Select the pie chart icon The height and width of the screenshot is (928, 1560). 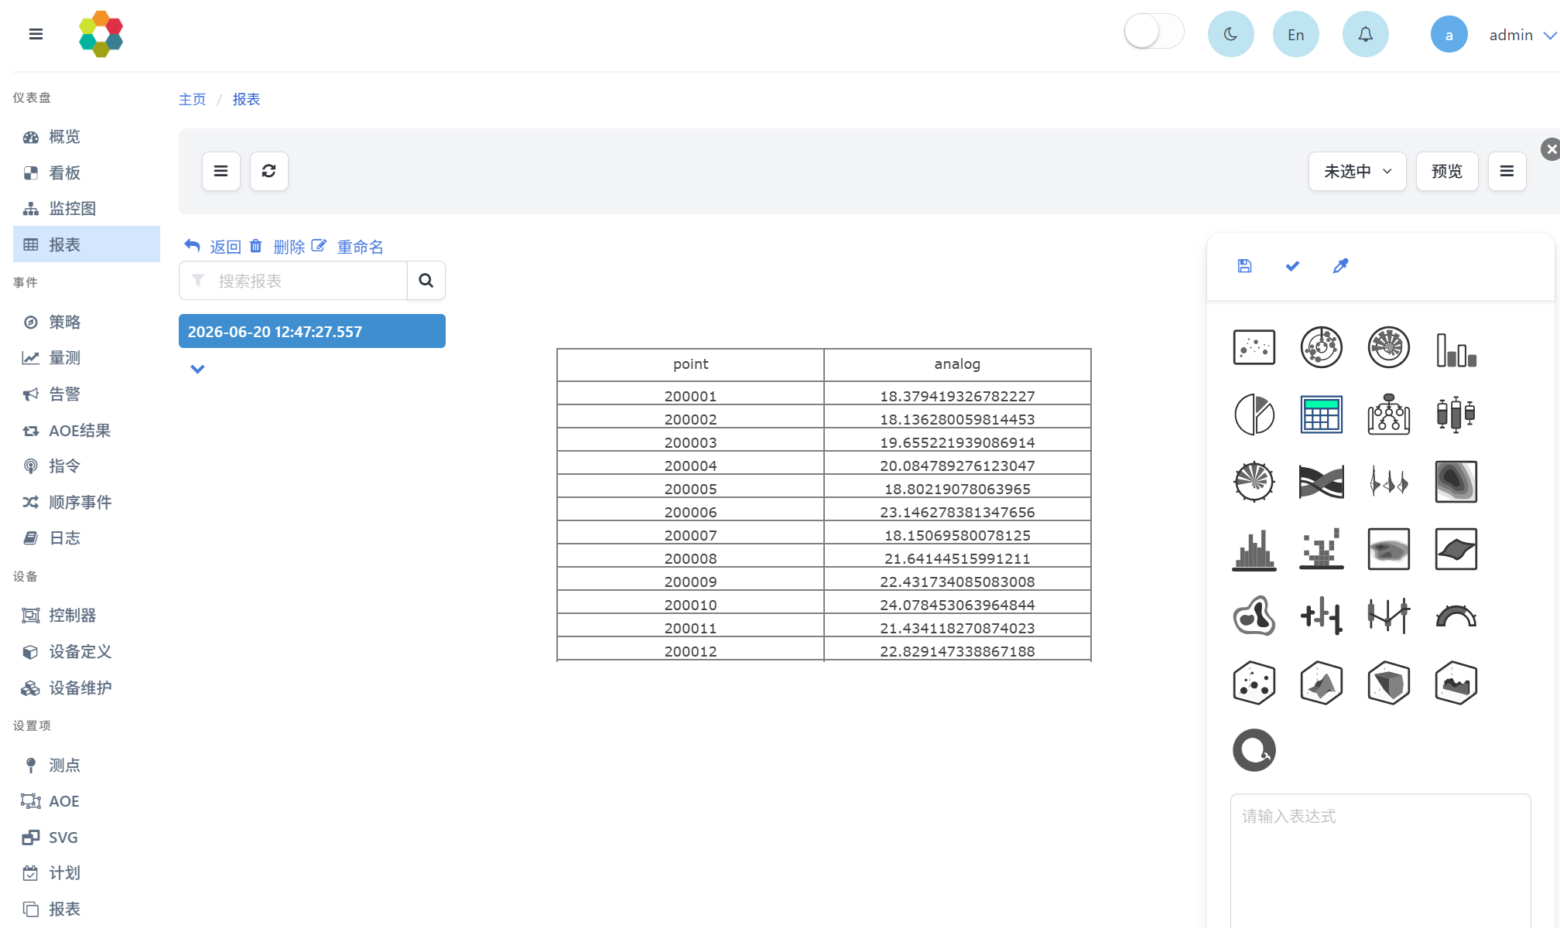(1254, 415)
